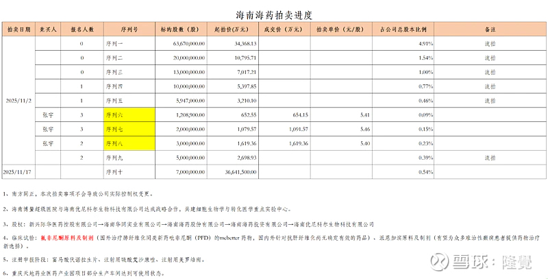Select transaction price 654.15
This screenshot has width=548, height=279.
tap(301, 115)
